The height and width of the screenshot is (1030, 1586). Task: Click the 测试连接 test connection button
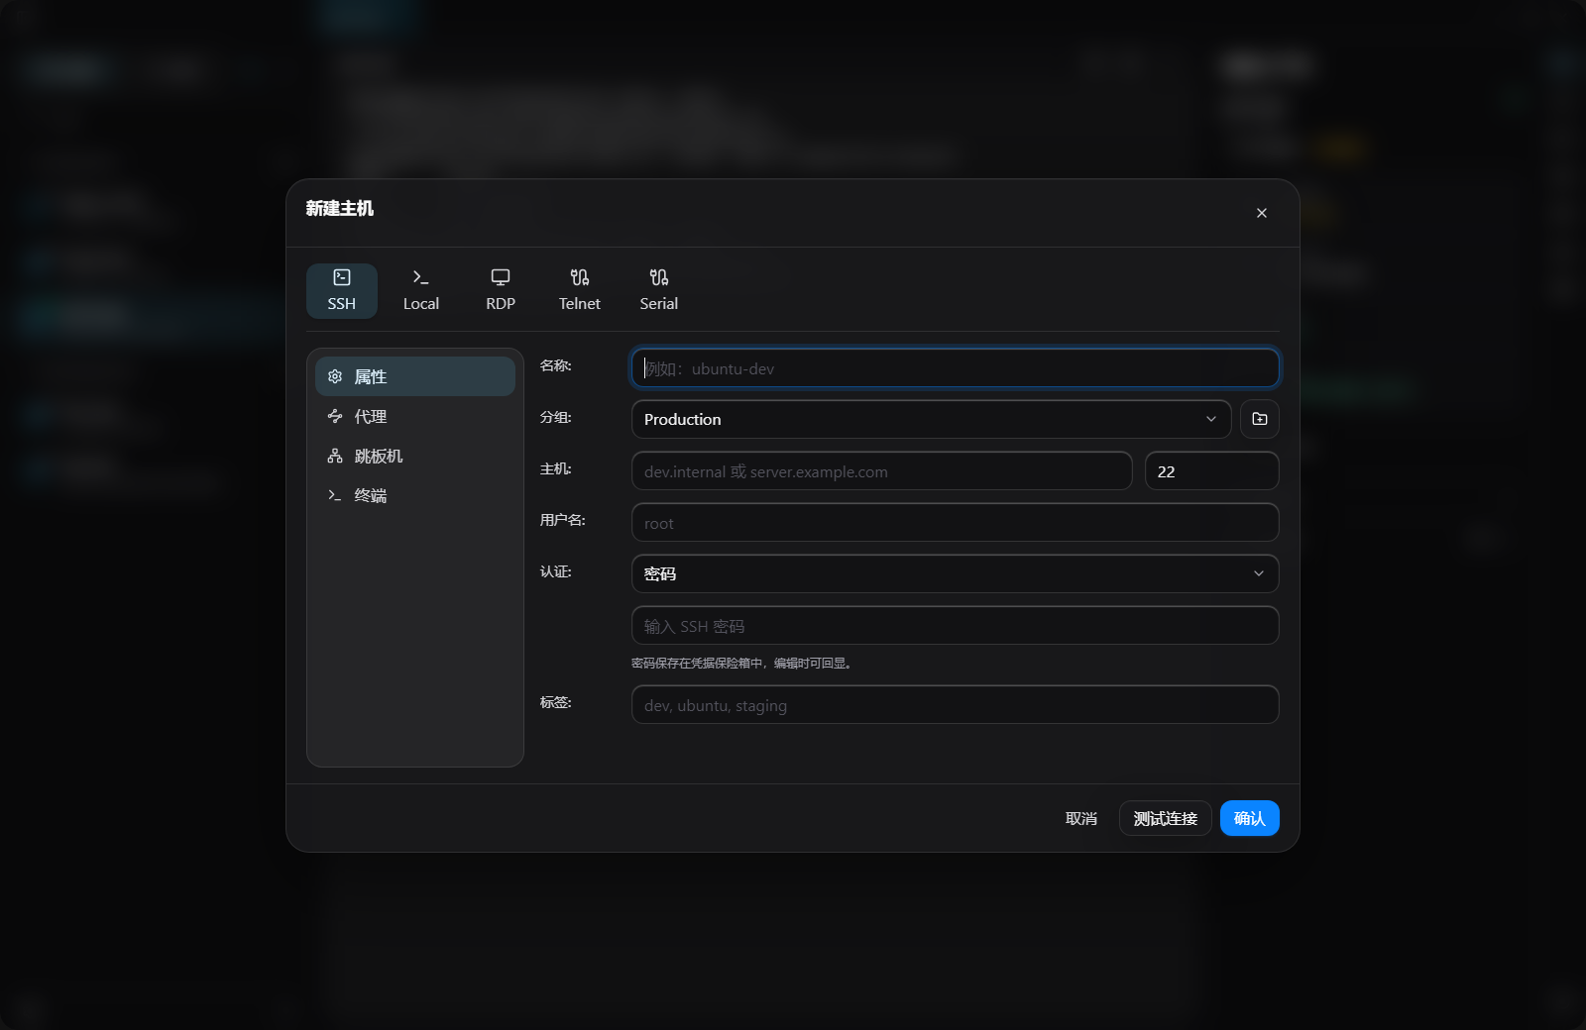(1165, 818)
